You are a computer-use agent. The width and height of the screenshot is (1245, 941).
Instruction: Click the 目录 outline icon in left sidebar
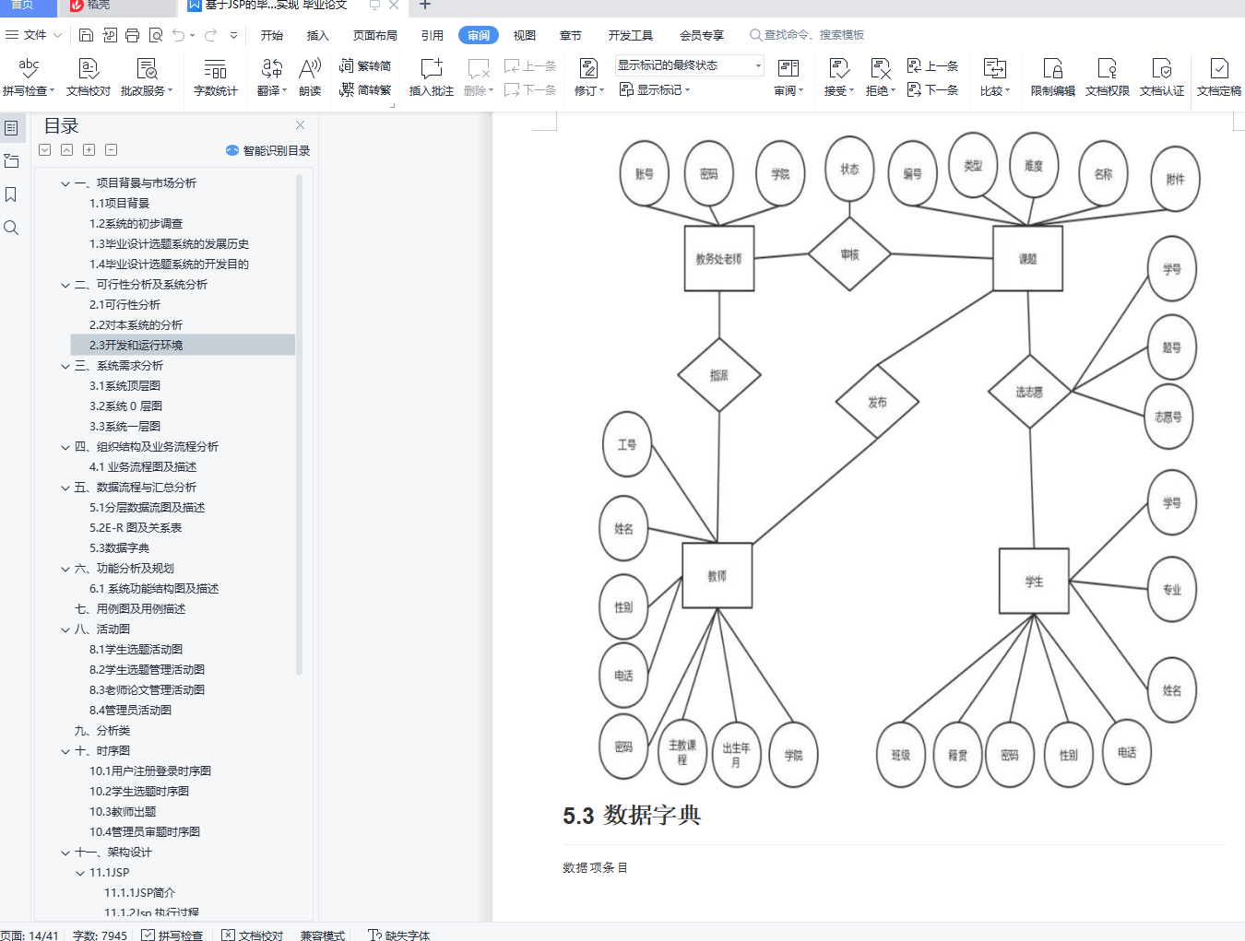point(11,128)
